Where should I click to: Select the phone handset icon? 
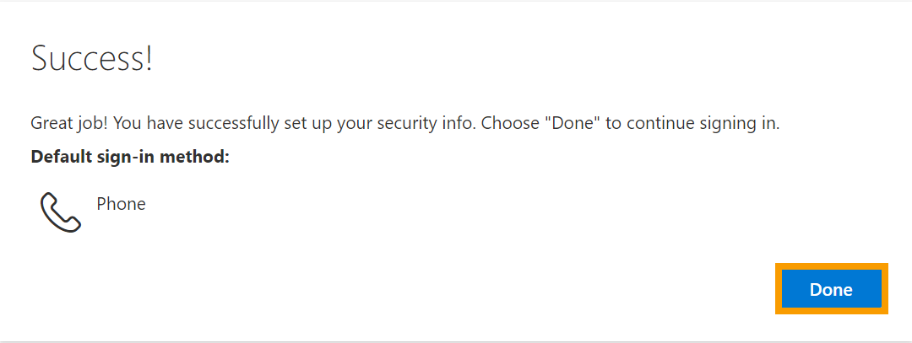pyautogui.click(x=61, y=212)
